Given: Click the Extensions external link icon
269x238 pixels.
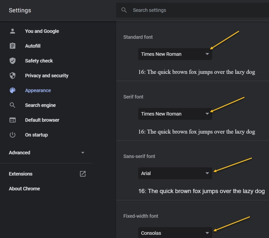Looking at the screenshot, I should click(83, 174).
